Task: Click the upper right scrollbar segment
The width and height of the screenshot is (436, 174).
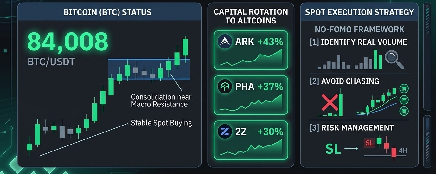Action: 427,57
